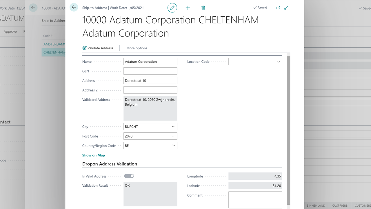The height and width of the screenshot is (209, 371).
Task: Click the globe icon beside Validate Address
Action: tap(84, 48)
